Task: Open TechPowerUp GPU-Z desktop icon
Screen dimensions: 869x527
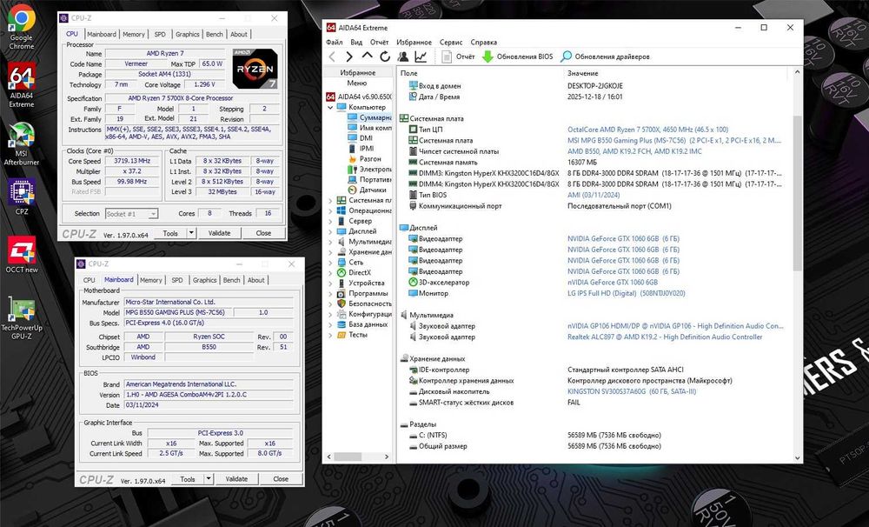Action: pyautogui.click(x=21, y=317)
